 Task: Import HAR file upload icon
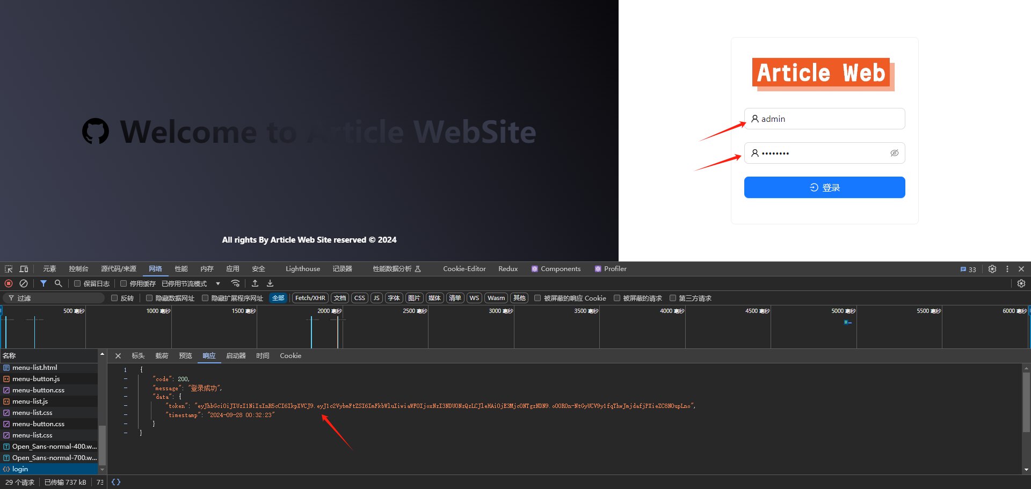click(x=255, y=283)
